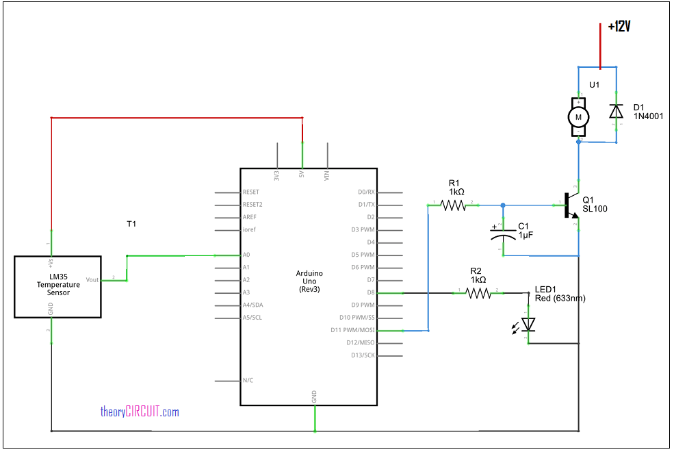Click the +12V supply label
674x454 pixels.
(x=618, y=26)
